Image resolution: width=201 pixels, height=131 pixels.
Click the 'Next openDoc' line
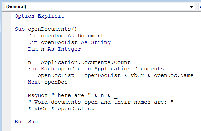[x=48, y=82]
